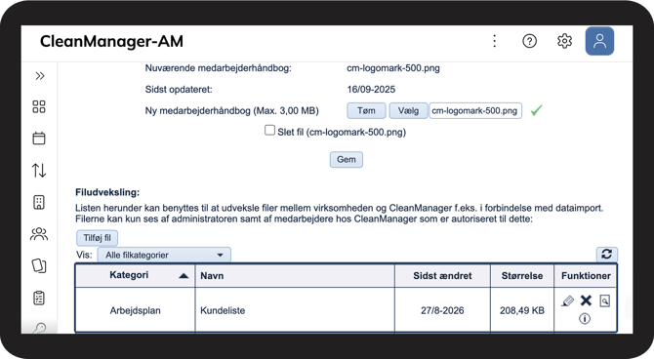Viewport: 654px width, 359px height.
Task: Click the Tilføj fil button
Action: tap(98, 238)
